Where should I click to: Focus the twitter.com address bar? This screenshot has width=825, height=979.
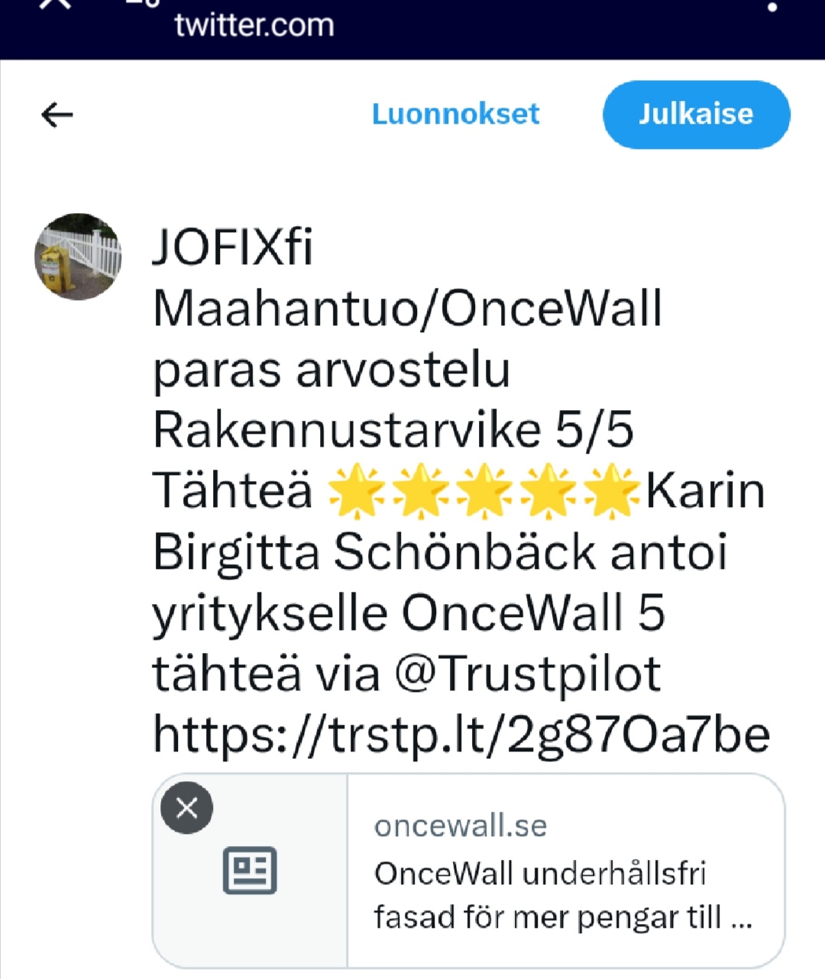[254, 26]
